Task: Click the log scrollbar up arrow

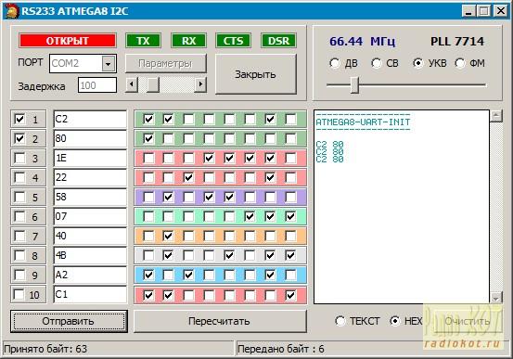Action: (x=496, y=116)
